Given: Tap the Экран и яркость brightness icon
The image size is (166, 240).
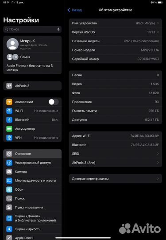Looking at the screenshot, I should pos(9,229).
